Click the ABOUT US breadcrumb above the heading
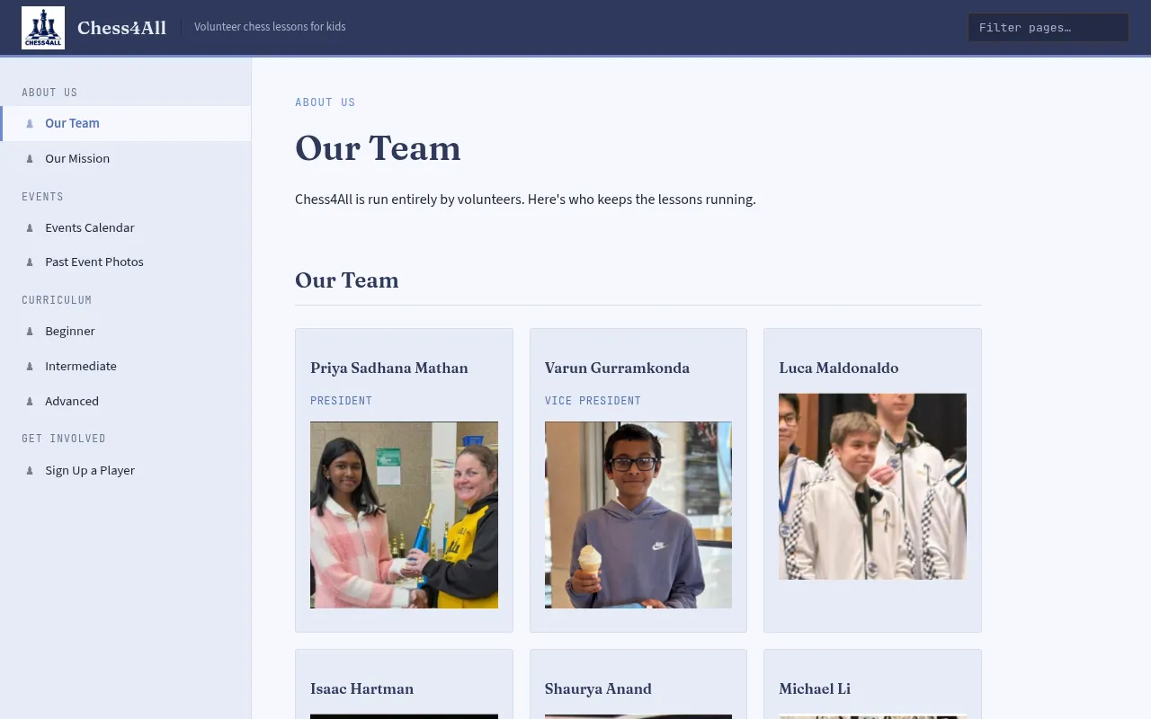1151x719 pixels. [325, 102]
